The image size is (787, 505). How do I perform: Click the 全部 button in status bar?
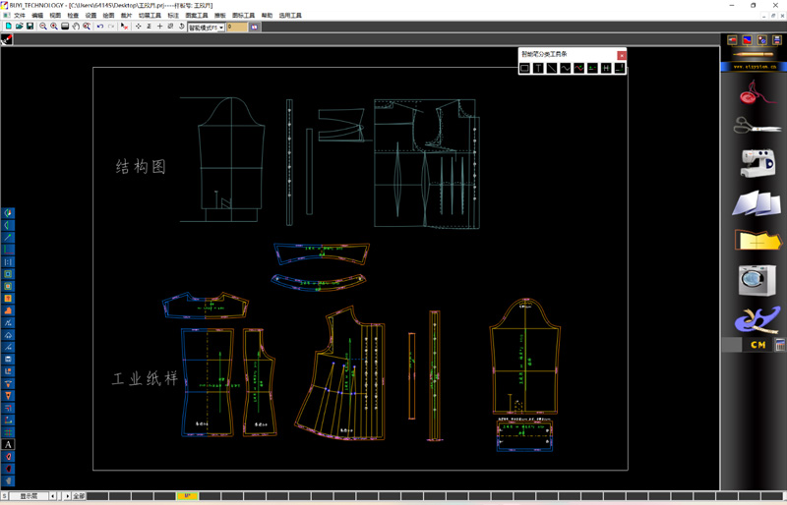point(79,496)
